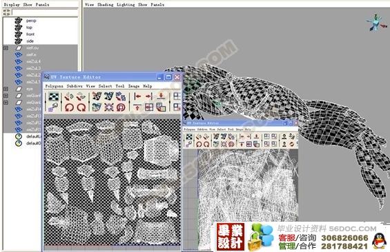Click the outliner search text field

45,12
